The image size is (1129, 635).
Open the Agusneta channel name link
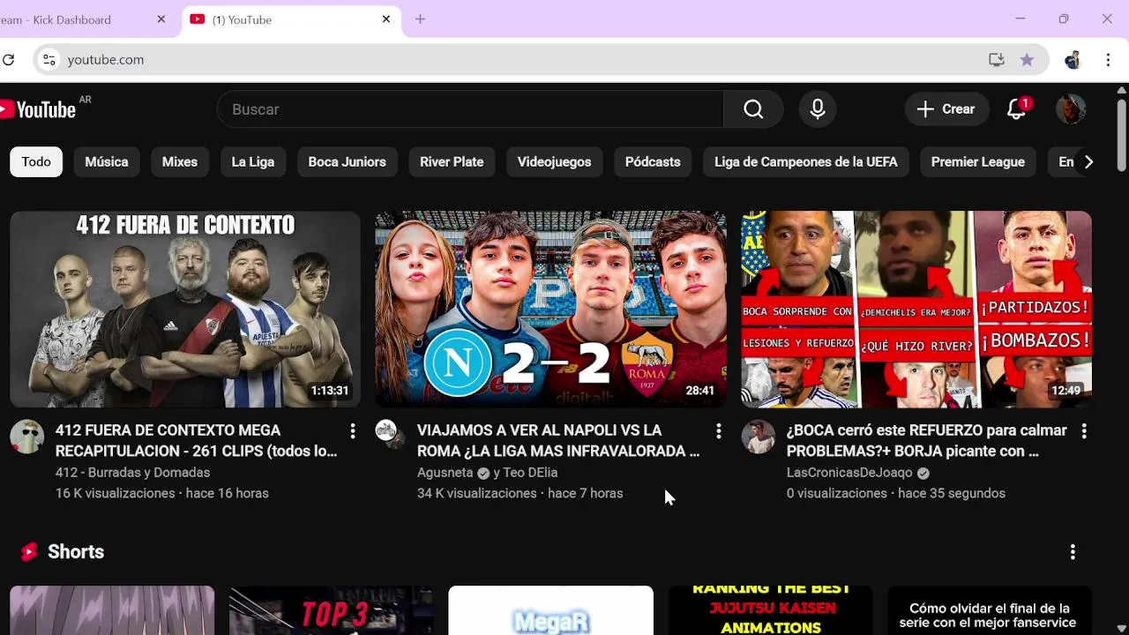[x=445, y=473]
